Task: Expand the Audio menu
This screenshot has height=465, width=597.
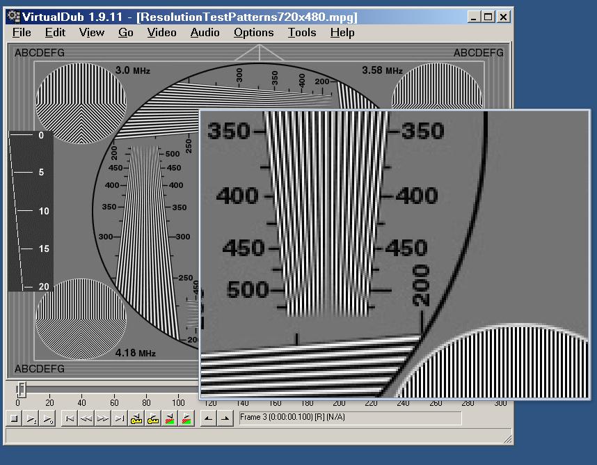Action: click(x=205, y=33)
